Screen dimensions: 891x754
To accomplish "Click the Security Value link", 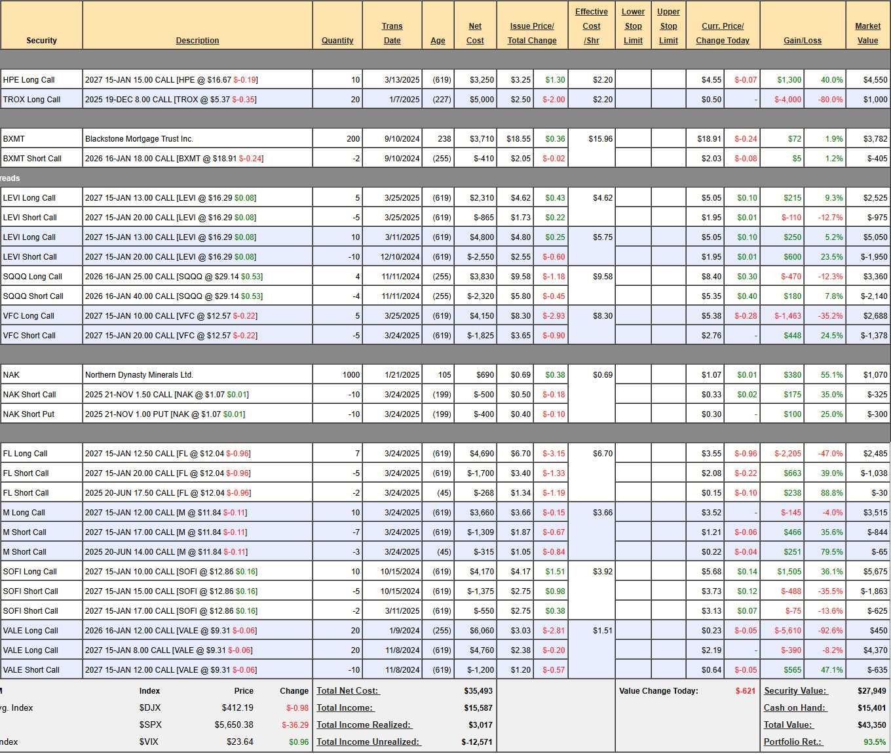I will [795, 690].
